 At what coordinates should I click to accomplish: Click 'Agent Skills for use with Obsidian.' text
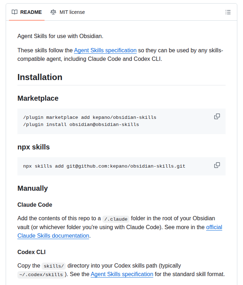pos(60,36)
